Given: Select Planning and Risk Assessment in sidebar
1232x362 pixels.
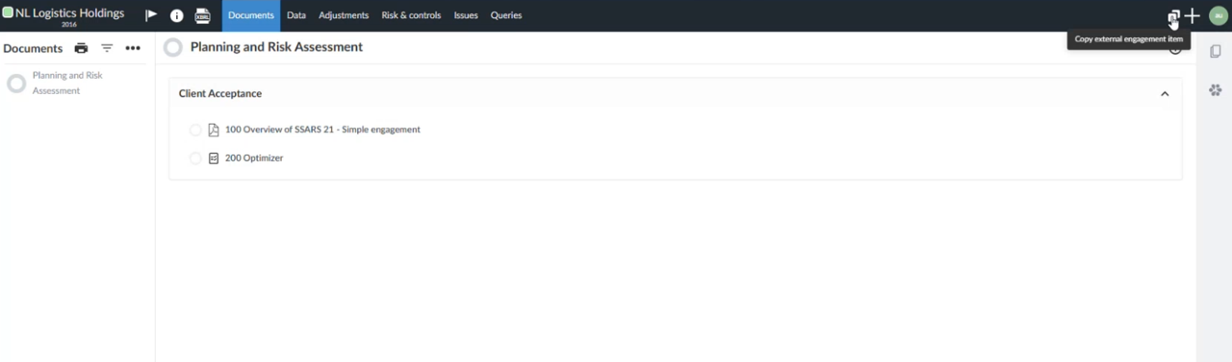Looking at the screenshot, I should point(67,84).
